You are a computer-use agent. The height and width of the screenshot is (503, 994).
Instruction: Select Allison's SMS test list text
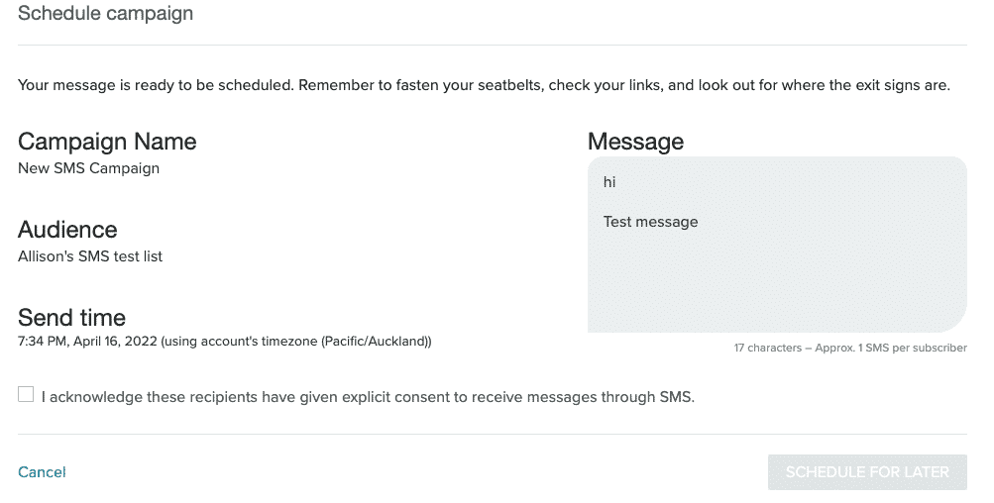coord(90,256)
